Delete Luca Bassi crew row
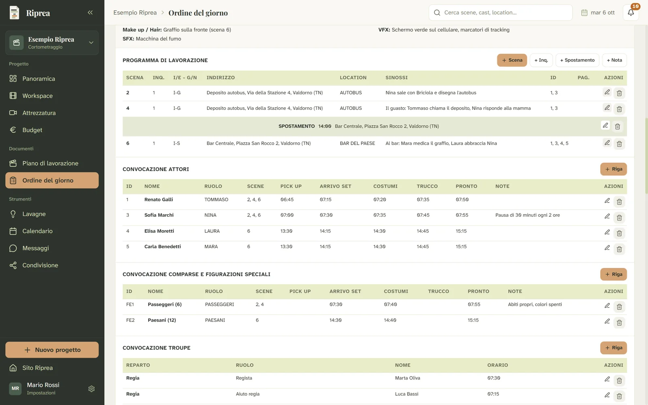Image resolution: width=648 pixels, height=405 pixels. [619, 396]
